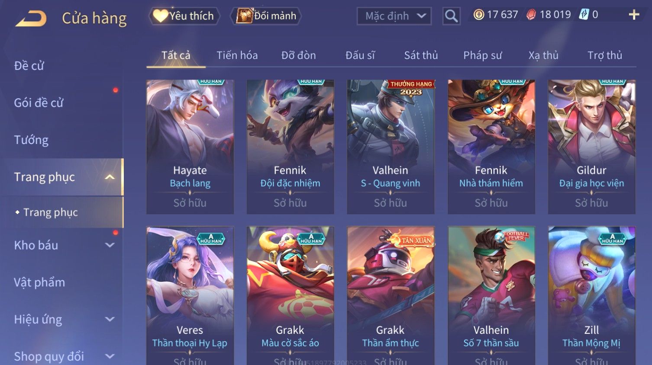Image resolution: width=652 pixels, height=365 pixels.
Task: Go back using the golden return arrow
Action: [x=31, y=19]
